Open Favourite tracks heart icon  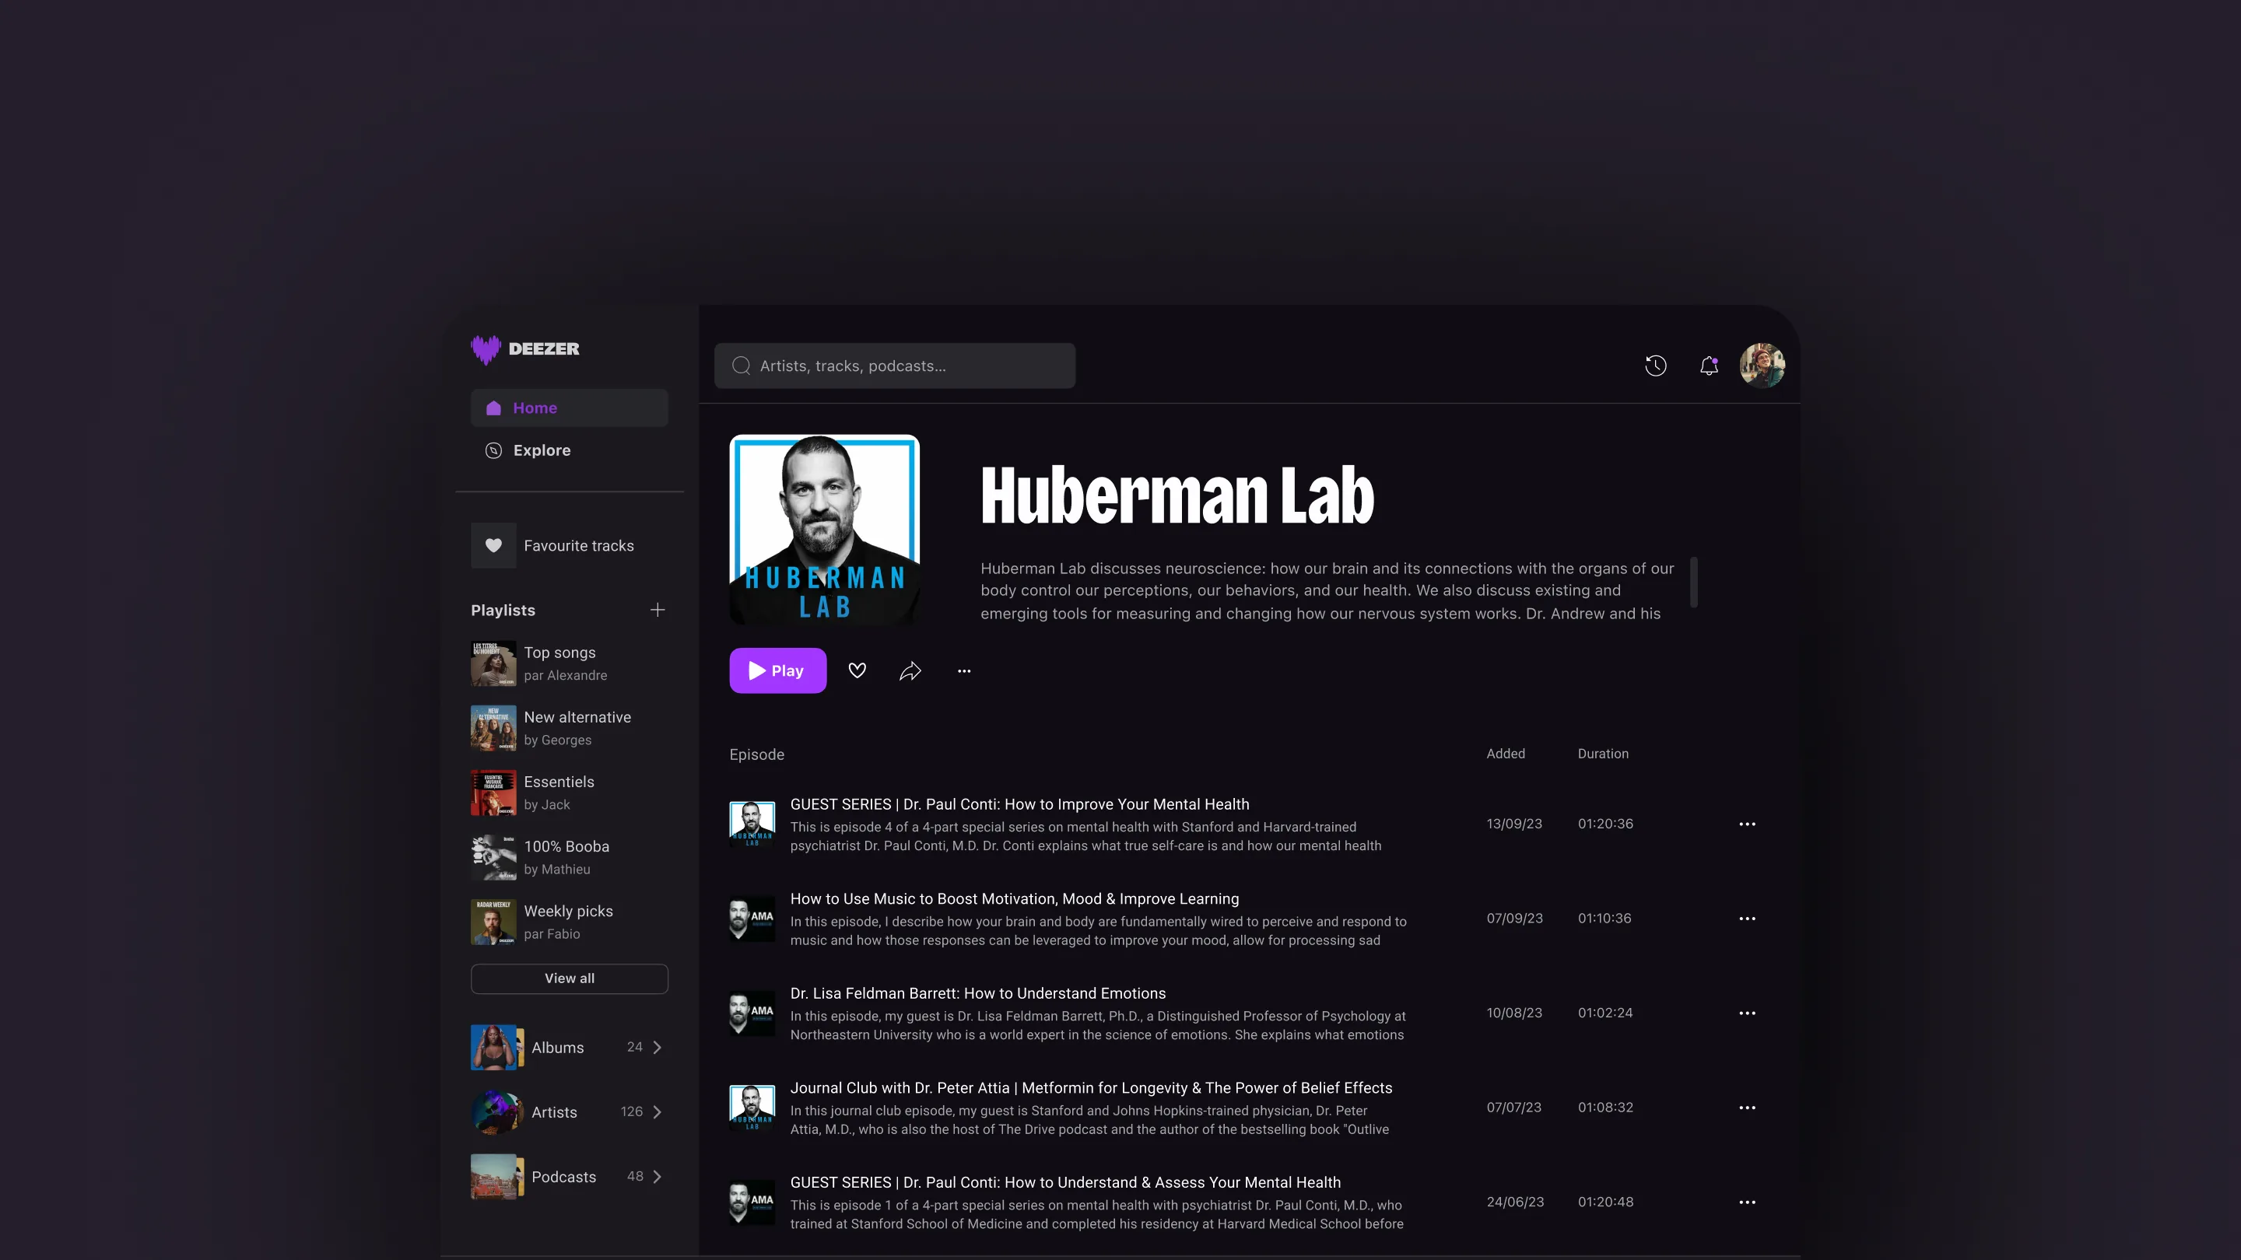493,545
